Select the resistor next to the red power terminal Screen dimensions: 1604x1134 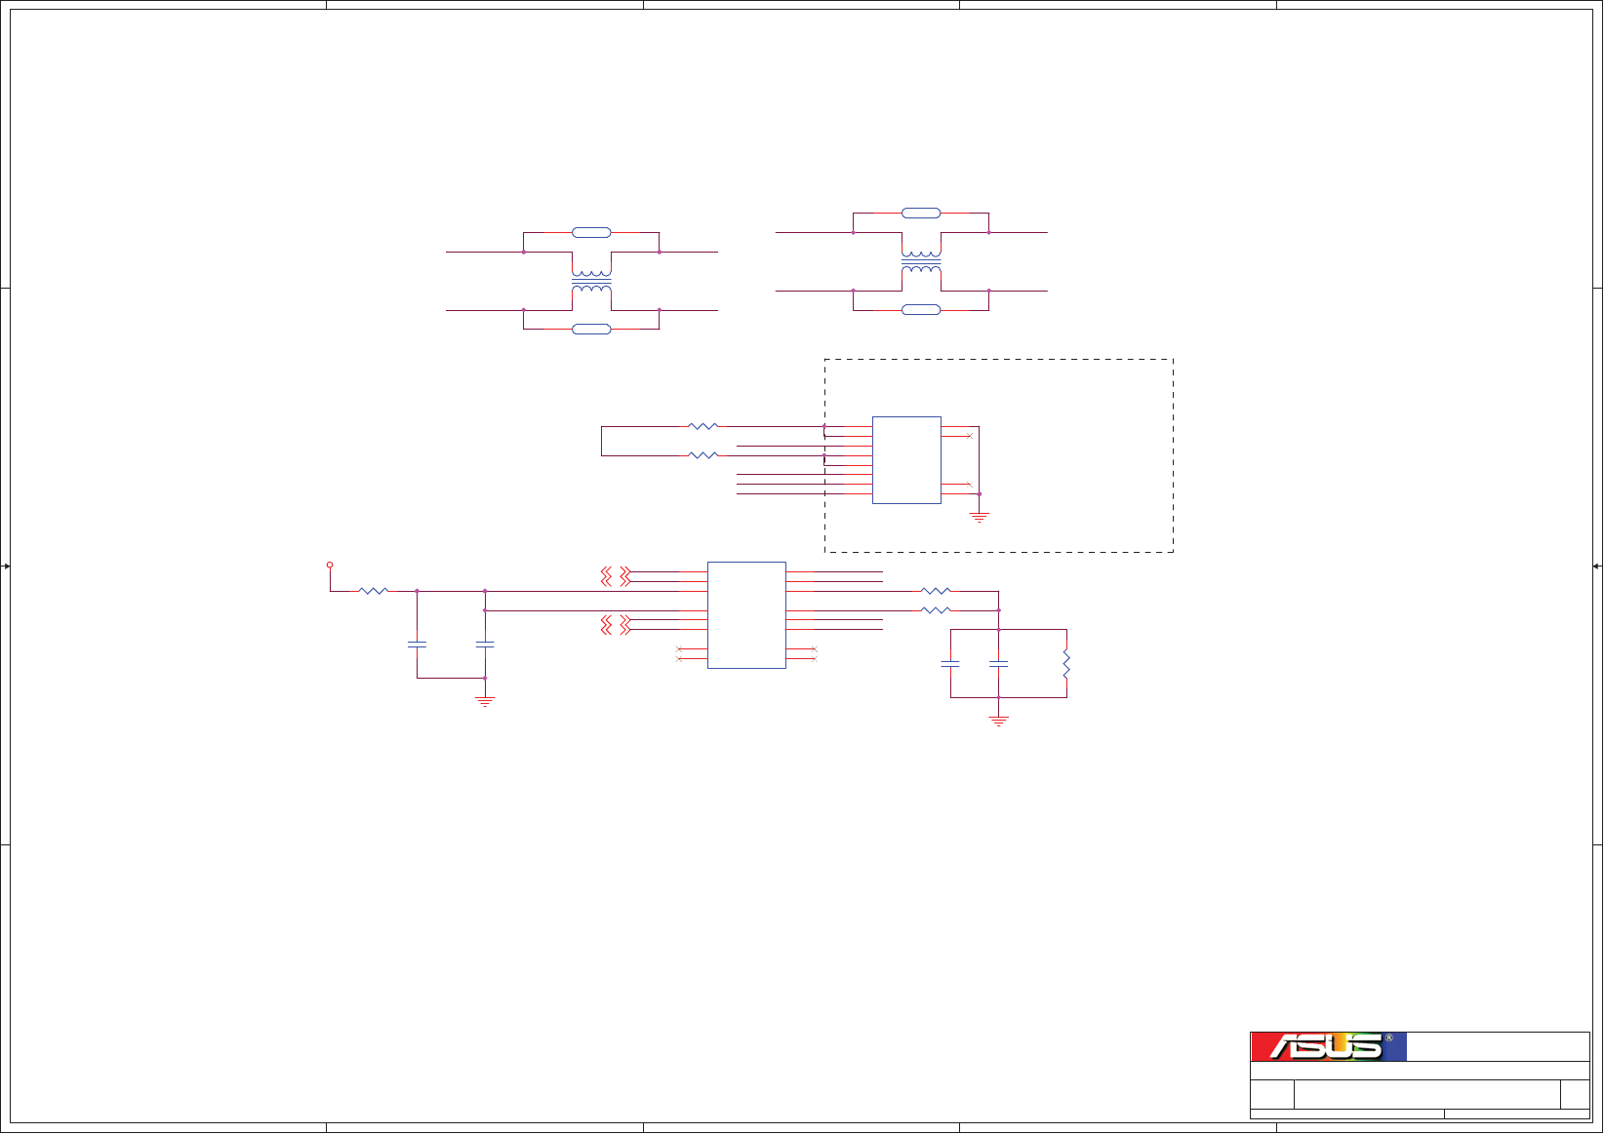click(374, 591)
